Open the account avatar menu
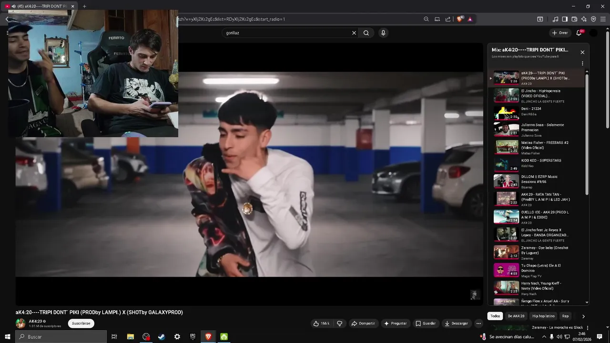 pos(593,33)
